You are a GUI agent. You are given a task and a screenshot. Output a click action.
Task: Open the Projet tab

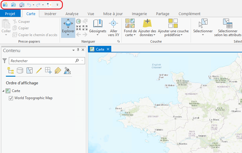(10, 14)
